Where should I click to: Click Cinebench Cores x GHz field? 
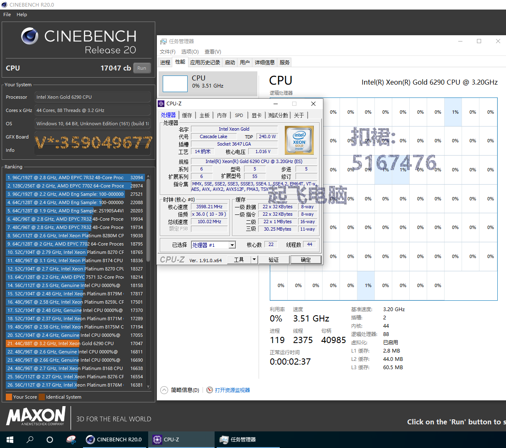(93, 110)
